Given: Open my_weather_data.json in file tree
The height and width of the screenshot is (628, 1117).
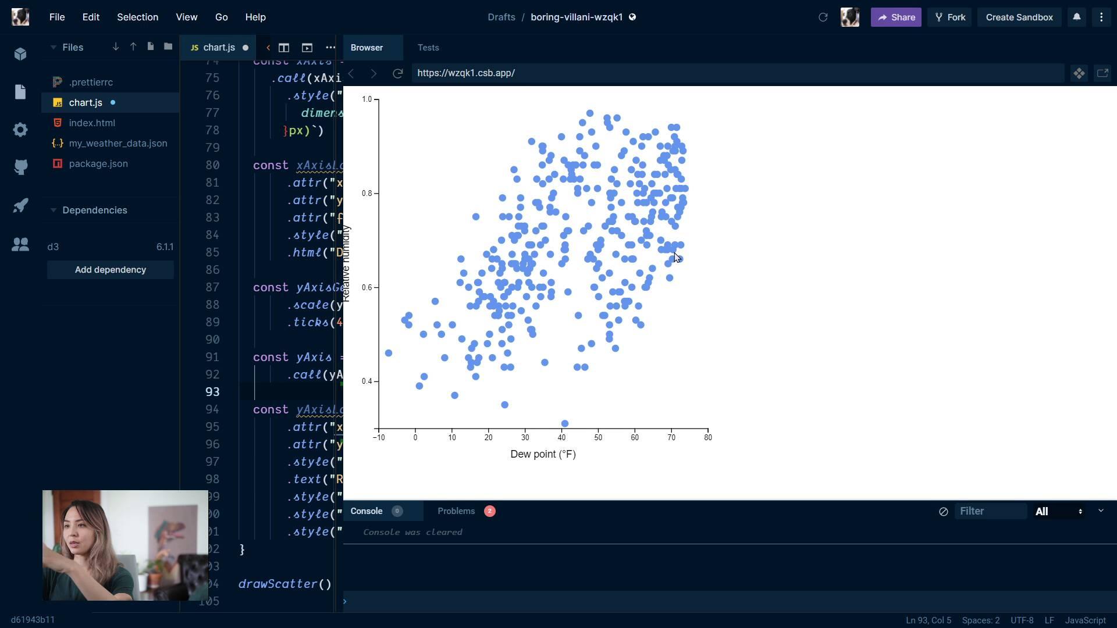Looking at the screenshot, I should [118, 143].
